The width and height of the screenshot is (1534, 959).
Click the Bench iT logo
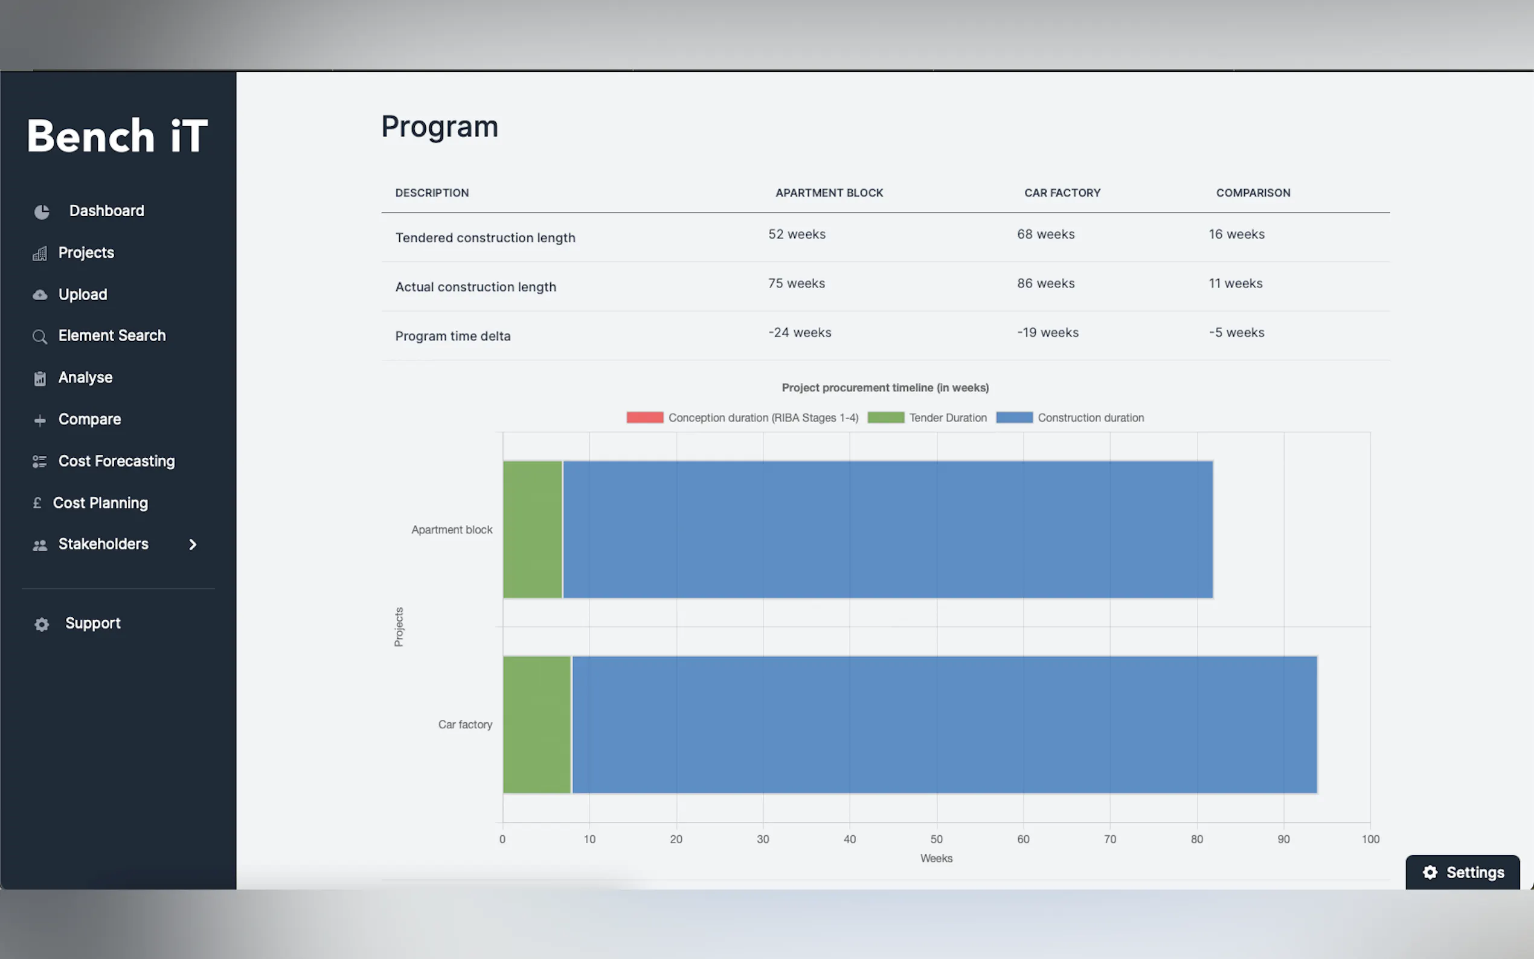(x=117, y=136)
